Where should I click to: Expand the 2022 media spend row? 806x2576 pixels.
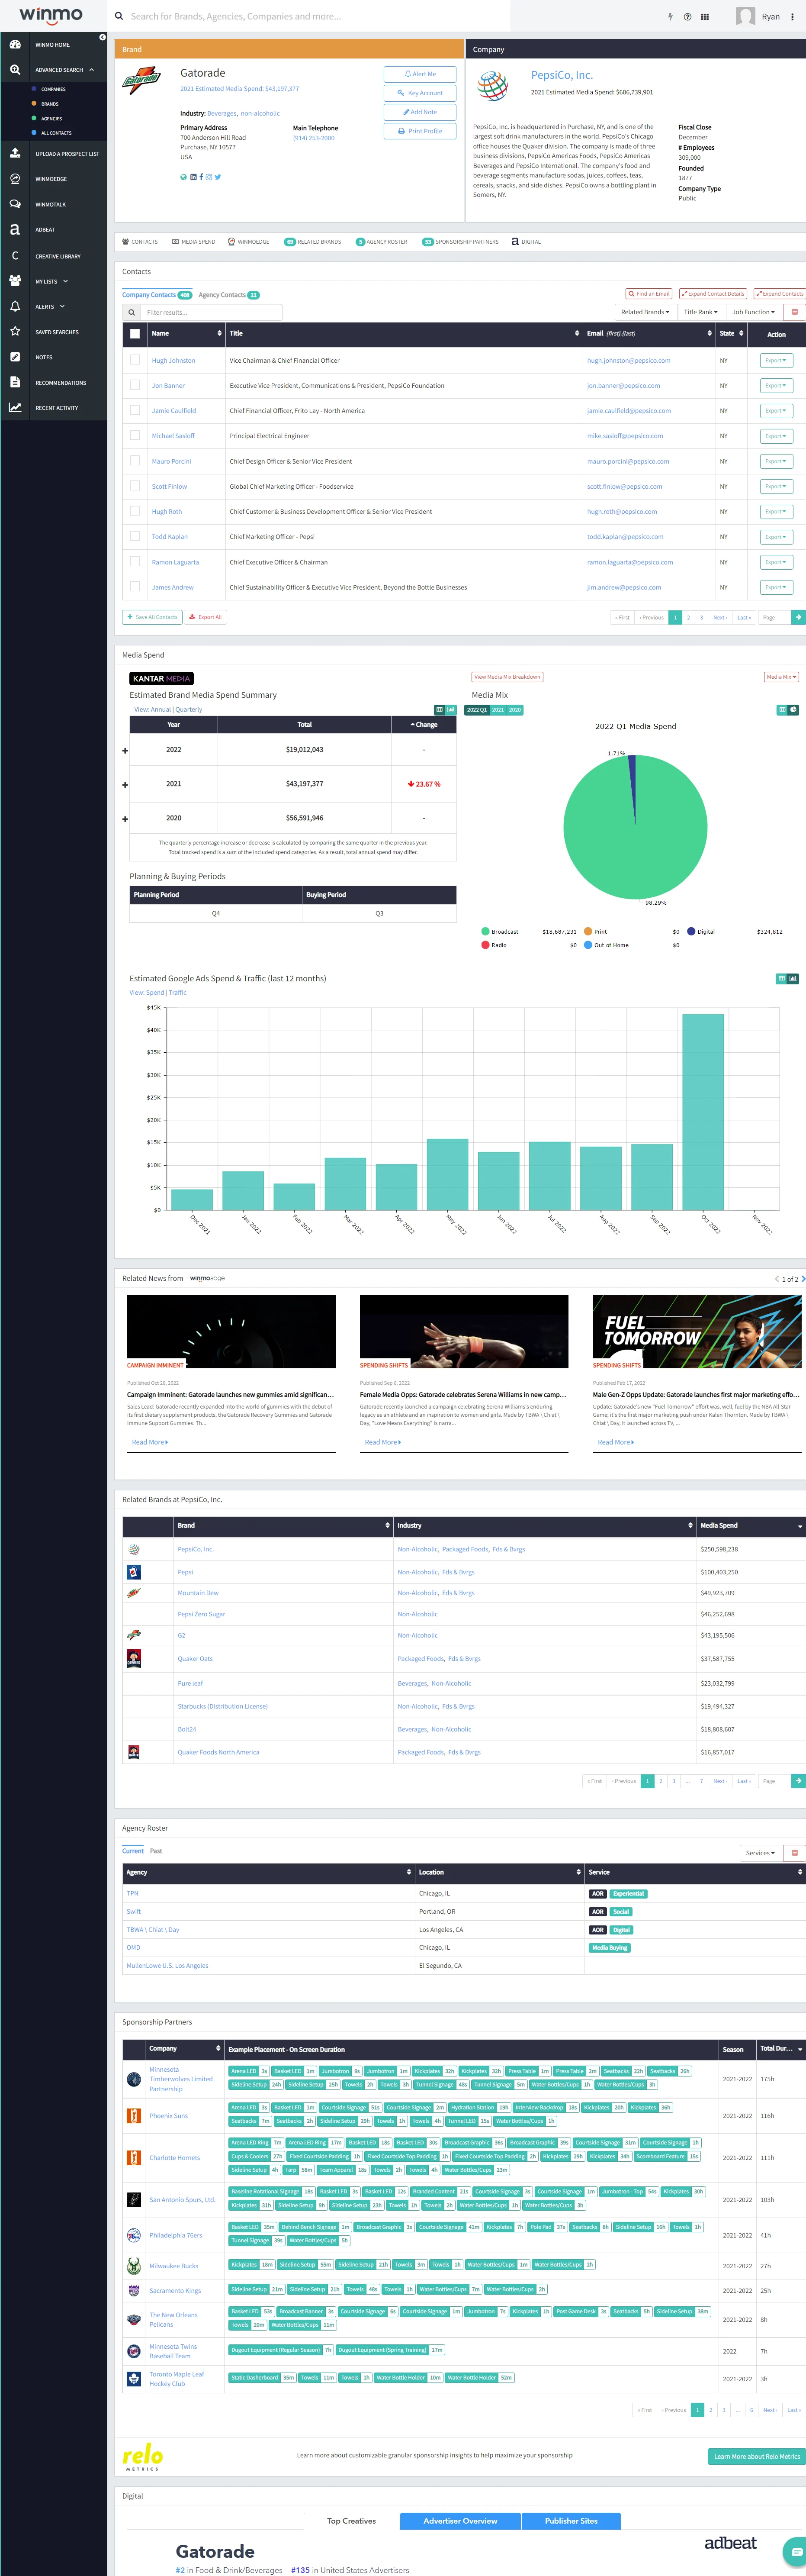pos(125,750)
